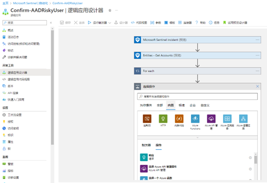Open the ellipsis next to title star

[117, 11]
